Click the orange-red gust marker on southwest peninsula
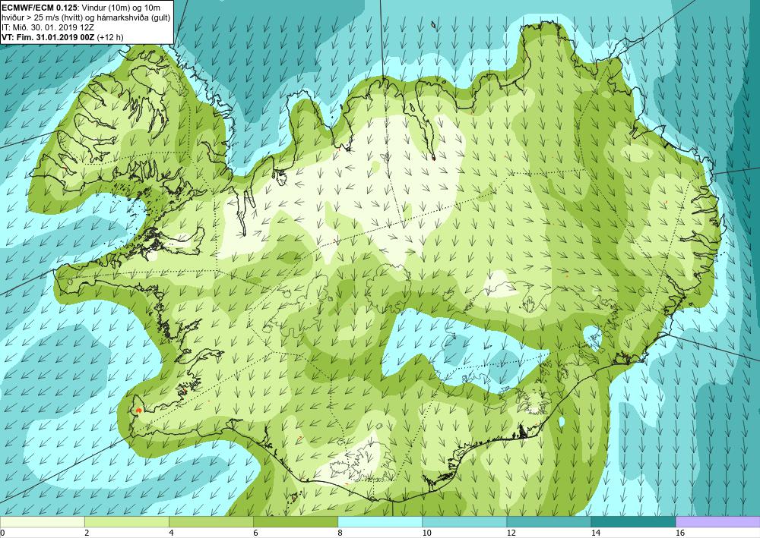 coord(138,411)
